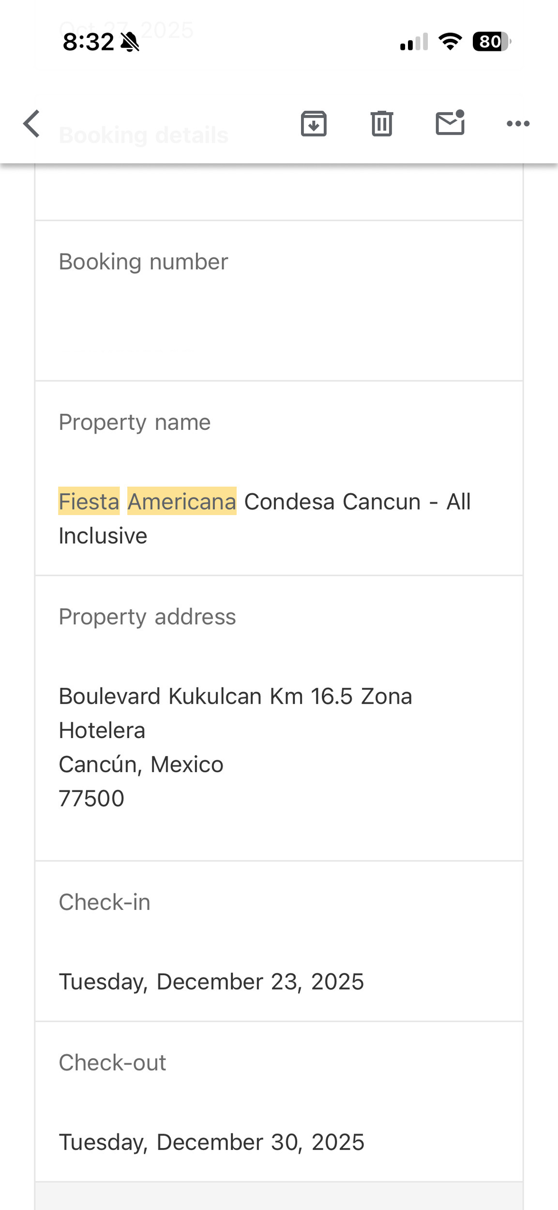This screenshot has height=1210, width=558.
Task: Tap highlighted word Fiesta in property name
Action: tap(89, 501)
